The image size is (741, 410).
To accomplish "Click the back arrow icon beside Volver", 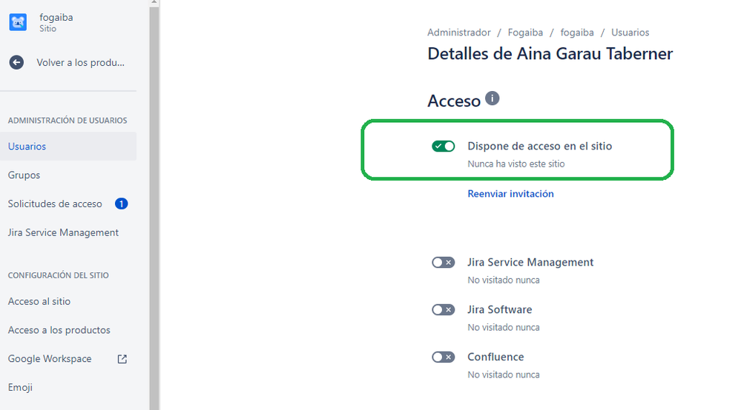I will 16,62.
